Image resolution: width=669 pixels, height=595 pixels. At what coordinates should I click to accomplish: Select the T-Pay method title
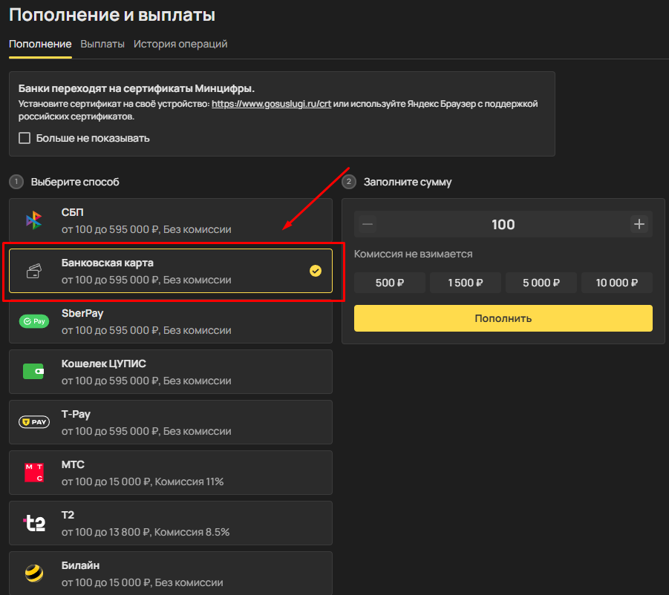tap(76, 414)
